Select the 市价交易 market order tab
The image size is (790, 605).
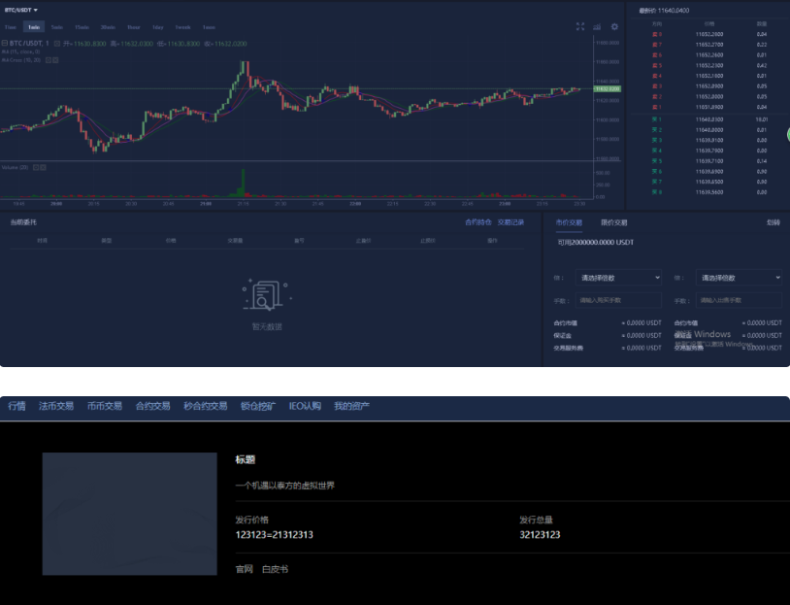569,222
